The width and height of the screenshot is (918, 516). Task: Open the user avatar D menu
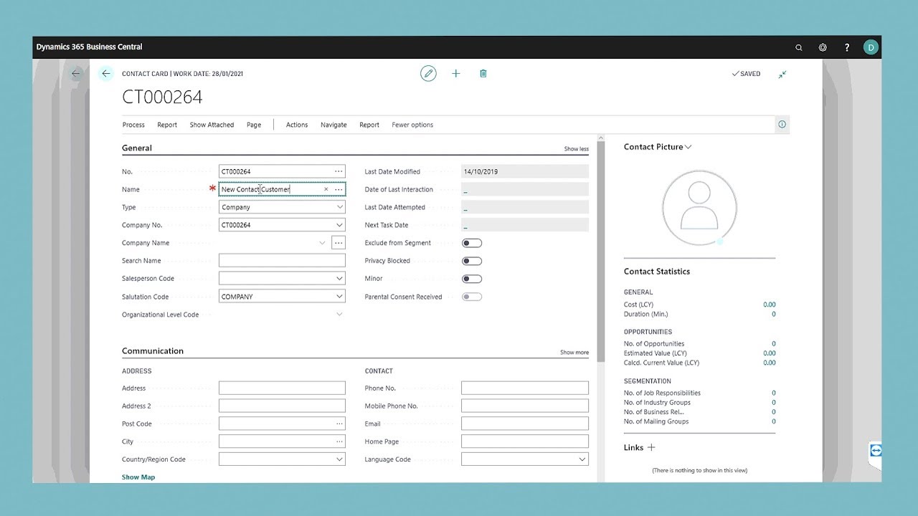871,47
